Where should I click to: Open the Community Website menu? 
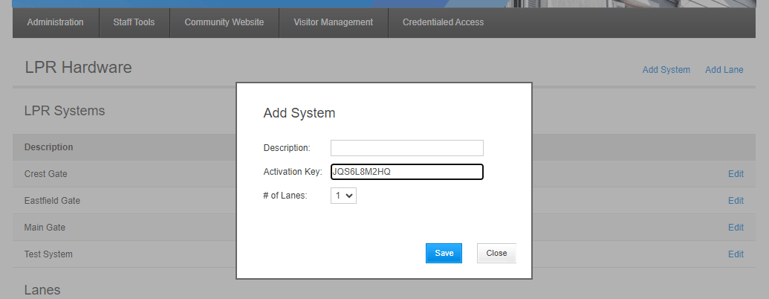tap(224, 22)
